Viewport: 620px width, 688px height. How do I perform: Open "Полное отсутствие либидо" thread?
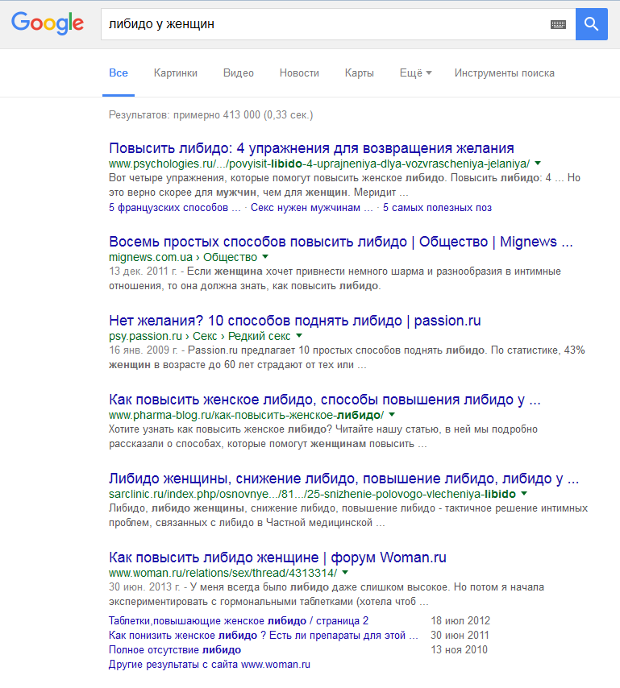pyautogui.click(x=175, y=650)
